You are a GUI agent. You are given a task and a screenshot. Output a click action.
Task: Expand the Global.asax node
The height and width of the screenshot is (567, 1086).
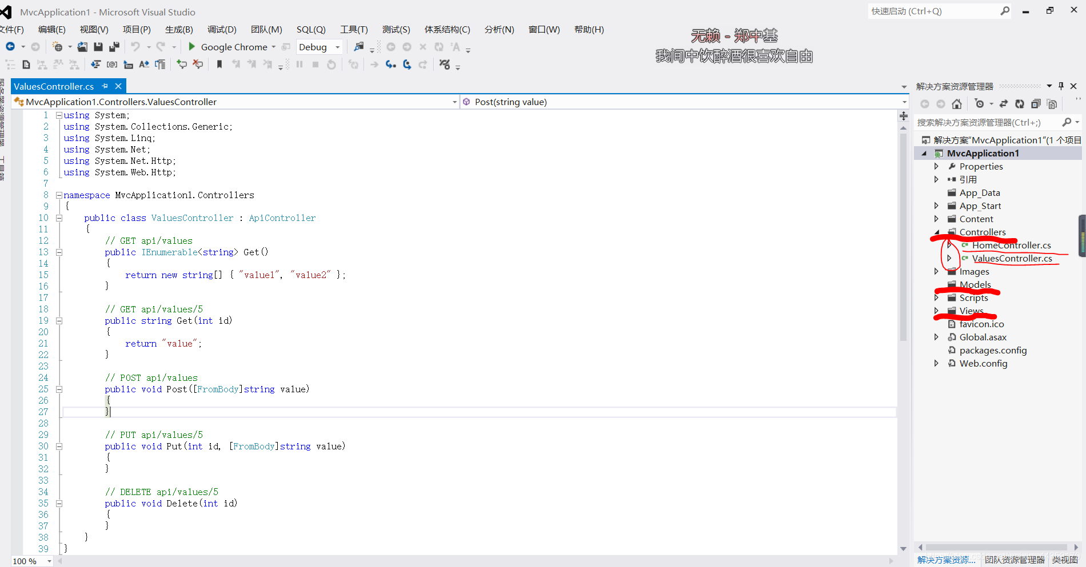[936, 337]
